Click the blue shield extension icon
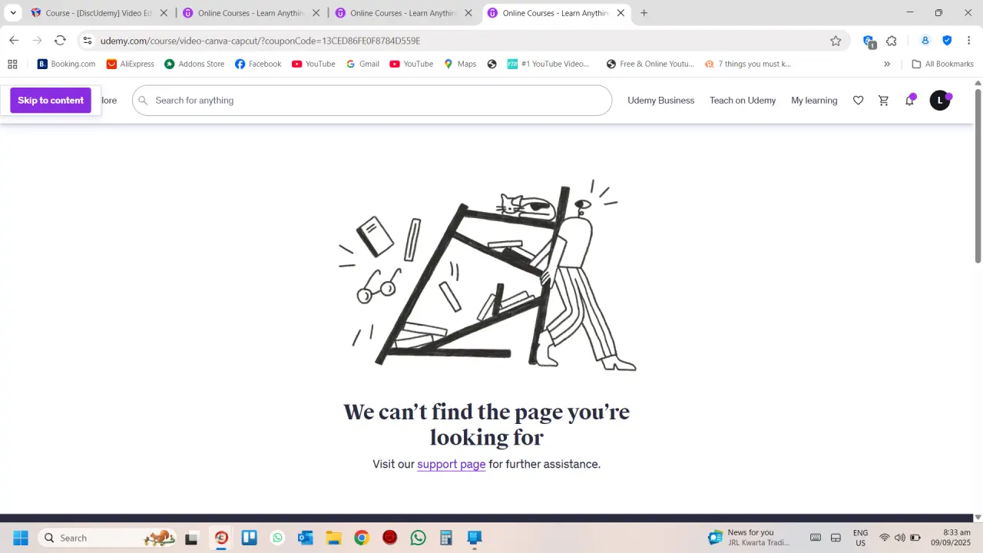983x553 pixels. (947, 41)
